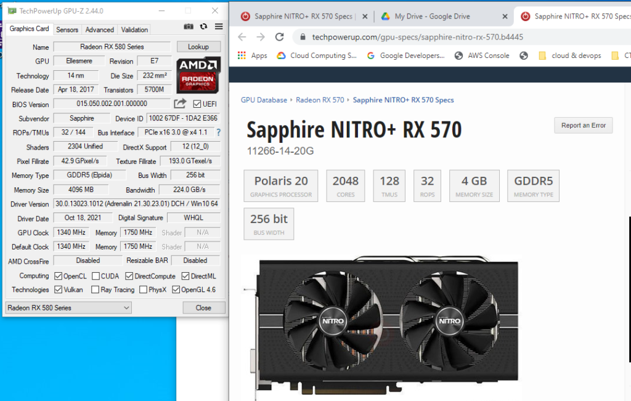The image size is (631, 401).
Task: Select the Graphics Card tab
Action: [x=29, y=29]
